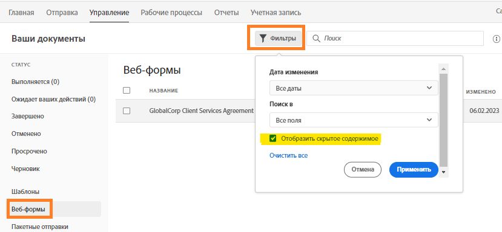
Task: Click the filter panel scrollbar down arrow
Action: (x=443, y=172)
